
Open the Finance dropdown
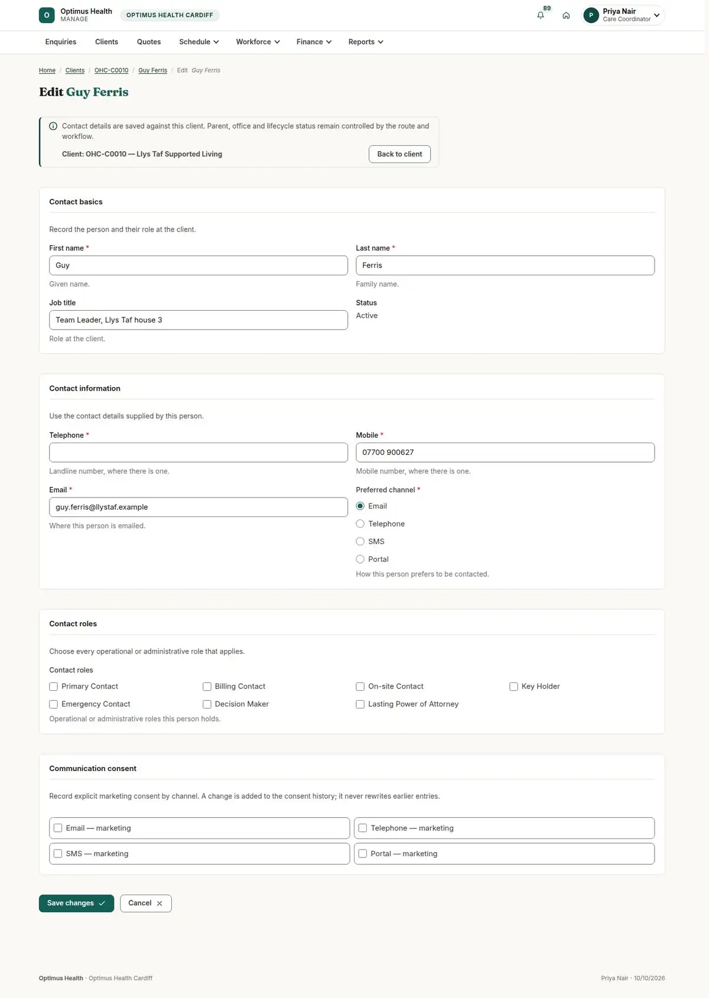coord(314,42)
